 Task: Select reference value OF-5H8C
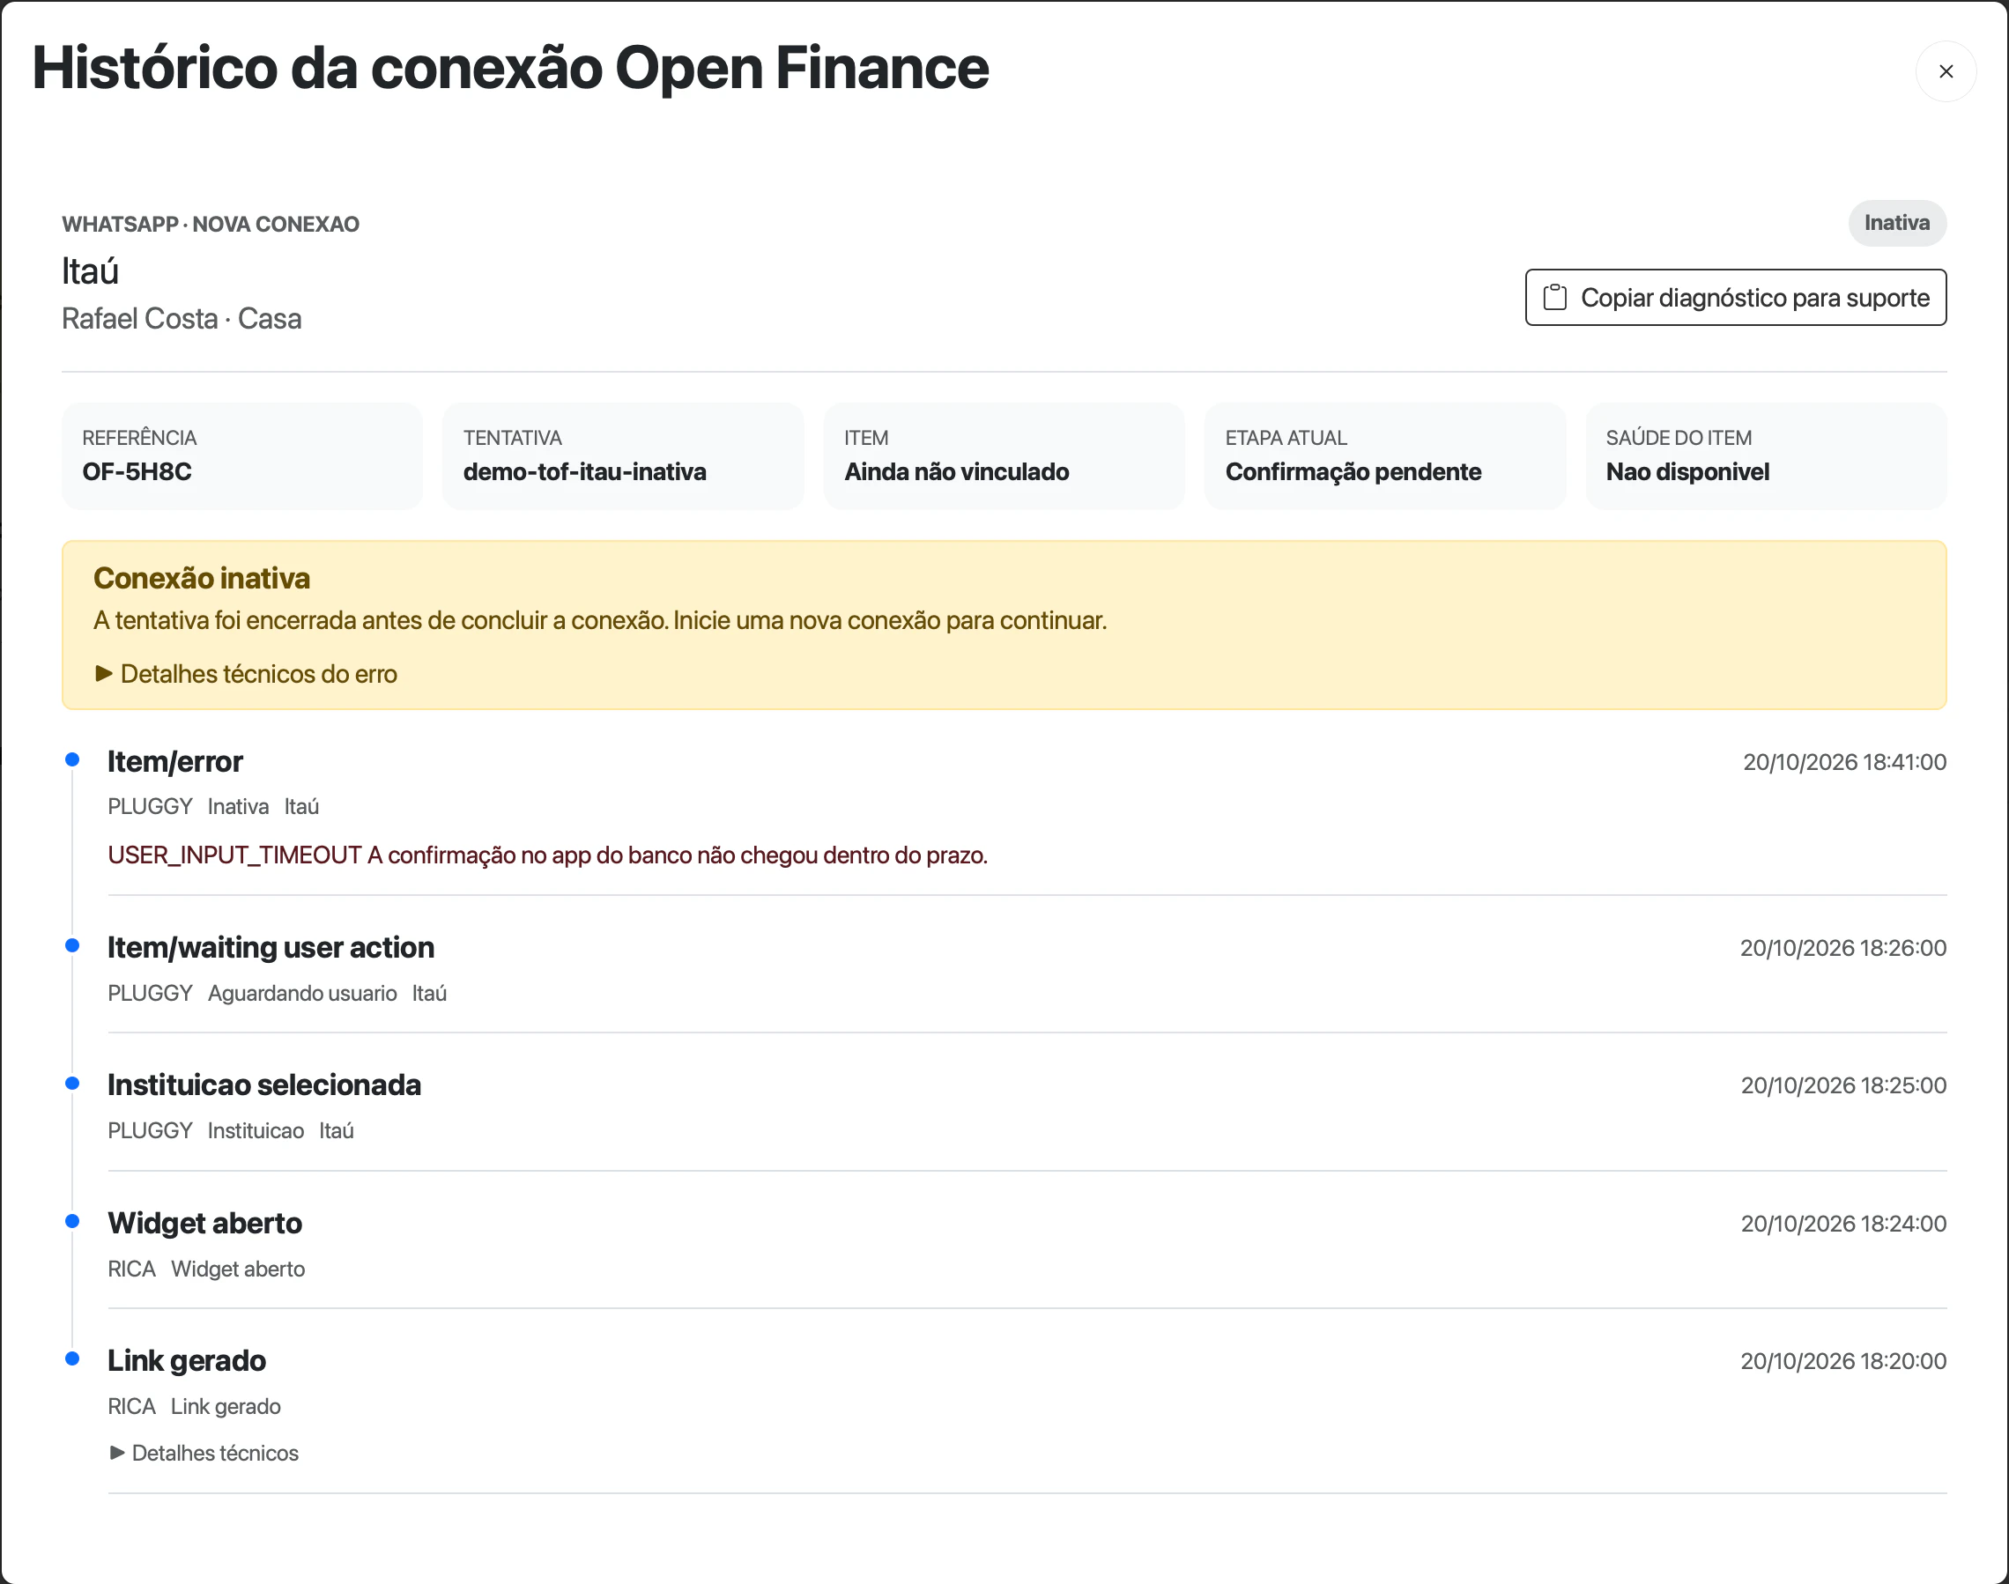coord(137,472)
